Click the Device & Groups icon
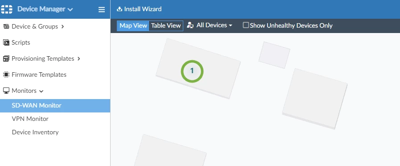400x166 pixels. [6, 26]
